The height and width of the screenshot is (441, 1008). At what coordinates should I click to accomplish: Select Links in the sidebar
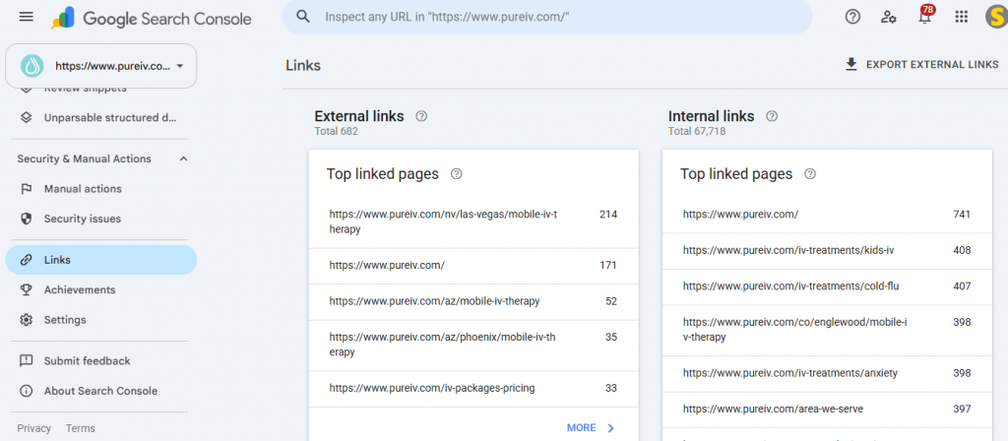101,260
